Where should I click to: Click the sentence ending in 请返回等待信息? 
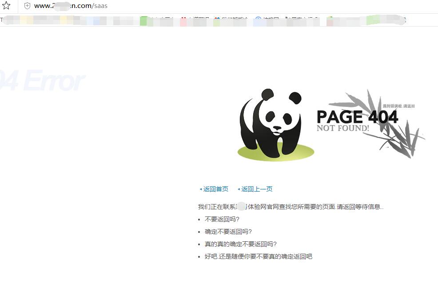[291, 207]
